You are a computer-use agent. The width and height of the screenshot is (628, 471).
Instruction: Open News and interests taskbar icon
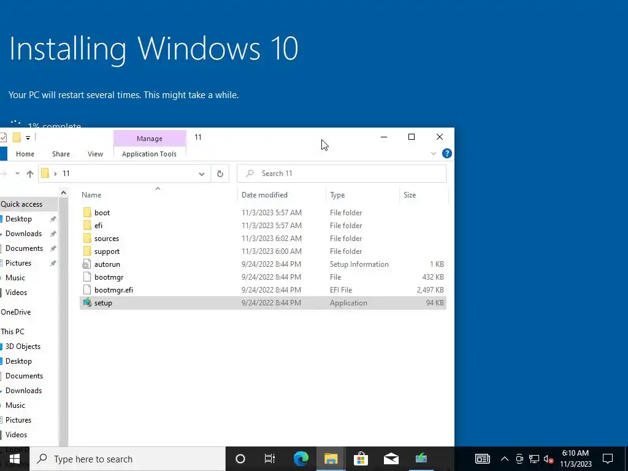(x=482, y=459)
